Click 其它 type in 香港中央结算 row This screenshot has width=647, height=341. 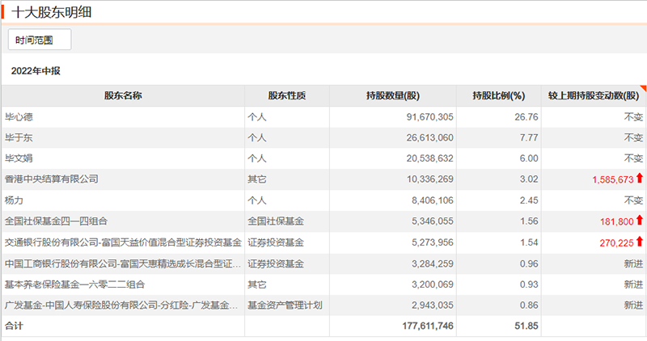[x=257, y=179]
